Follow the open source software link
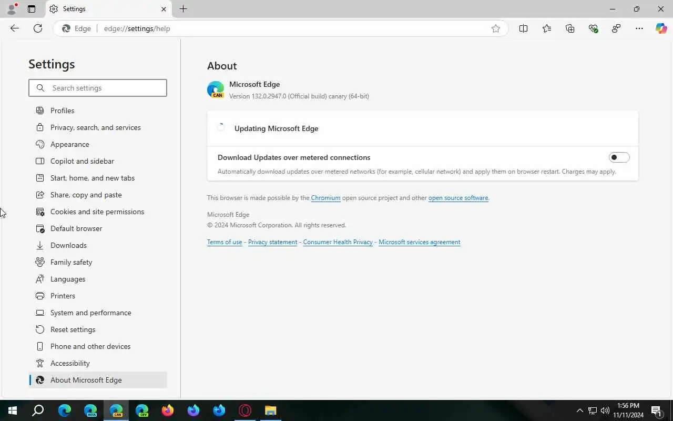The width and height of the screenshot is (673, 421). 458,198
